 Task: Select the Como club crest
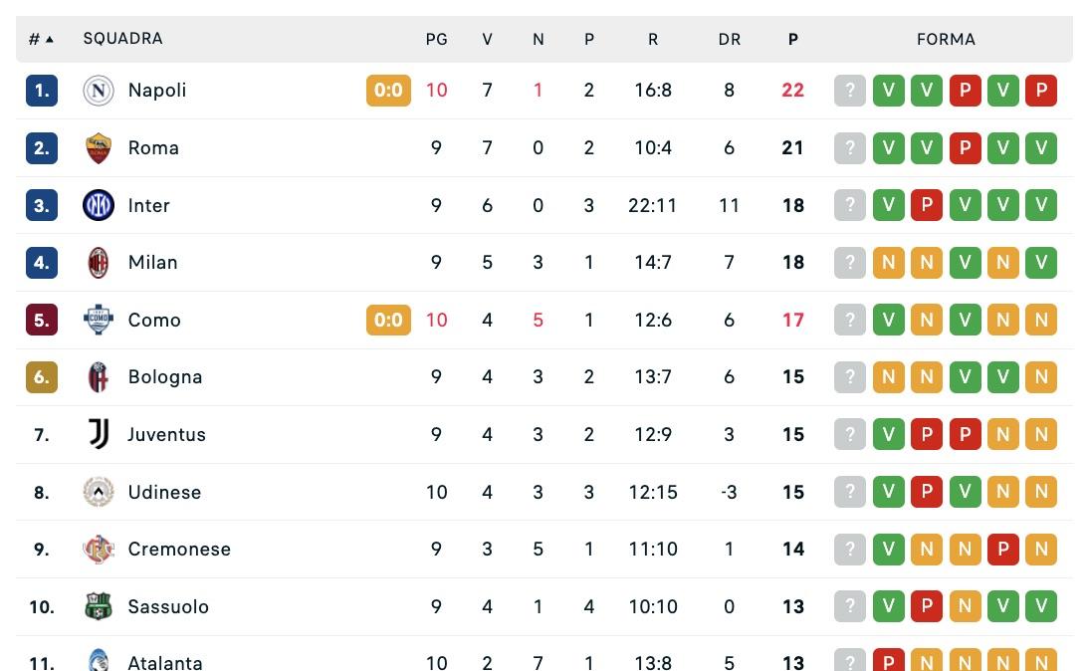[x=99, y=320]
